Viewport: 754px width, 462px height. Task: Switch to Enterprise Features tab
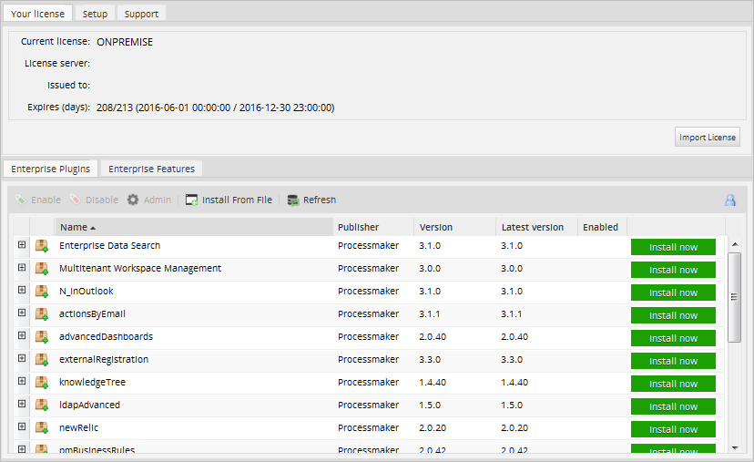(x=151, y=169)
